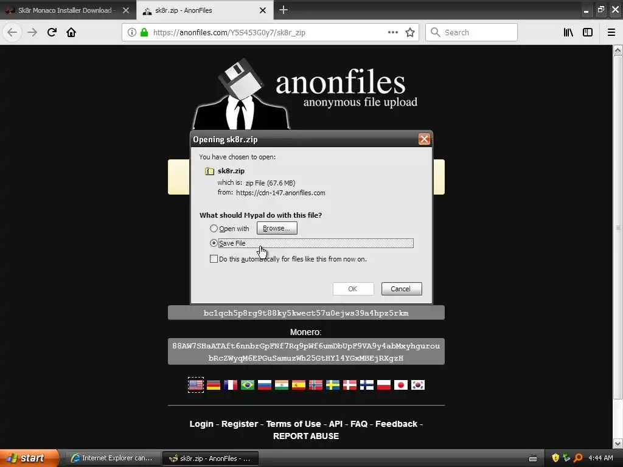Open the security shield tray icon
The width and height of the screenshot is (623, 467).
coord(555,458)
